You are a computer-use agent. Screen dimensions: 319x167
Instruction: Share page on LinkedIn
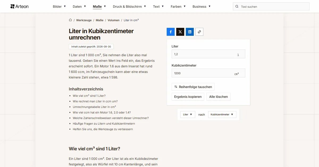click(x=190, y=32)
